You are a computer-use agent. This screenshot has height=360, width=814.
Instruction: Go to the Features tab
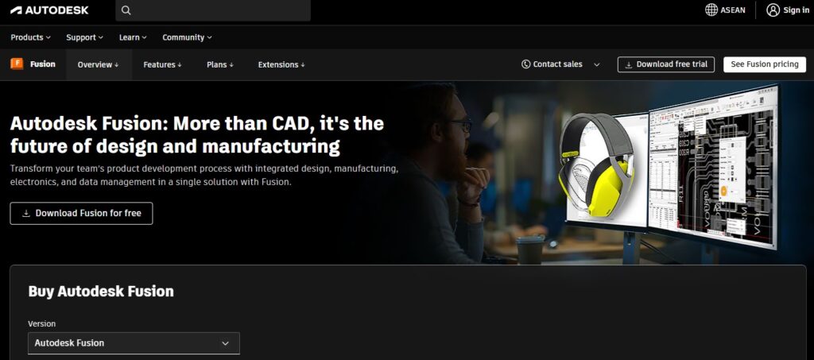162,64
